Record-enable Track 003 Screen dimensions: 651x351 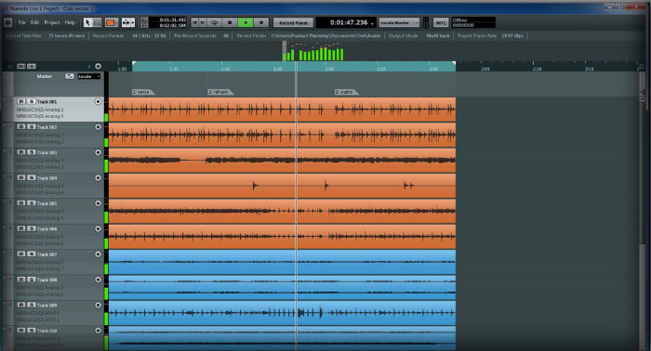click(x=98, y=152)
